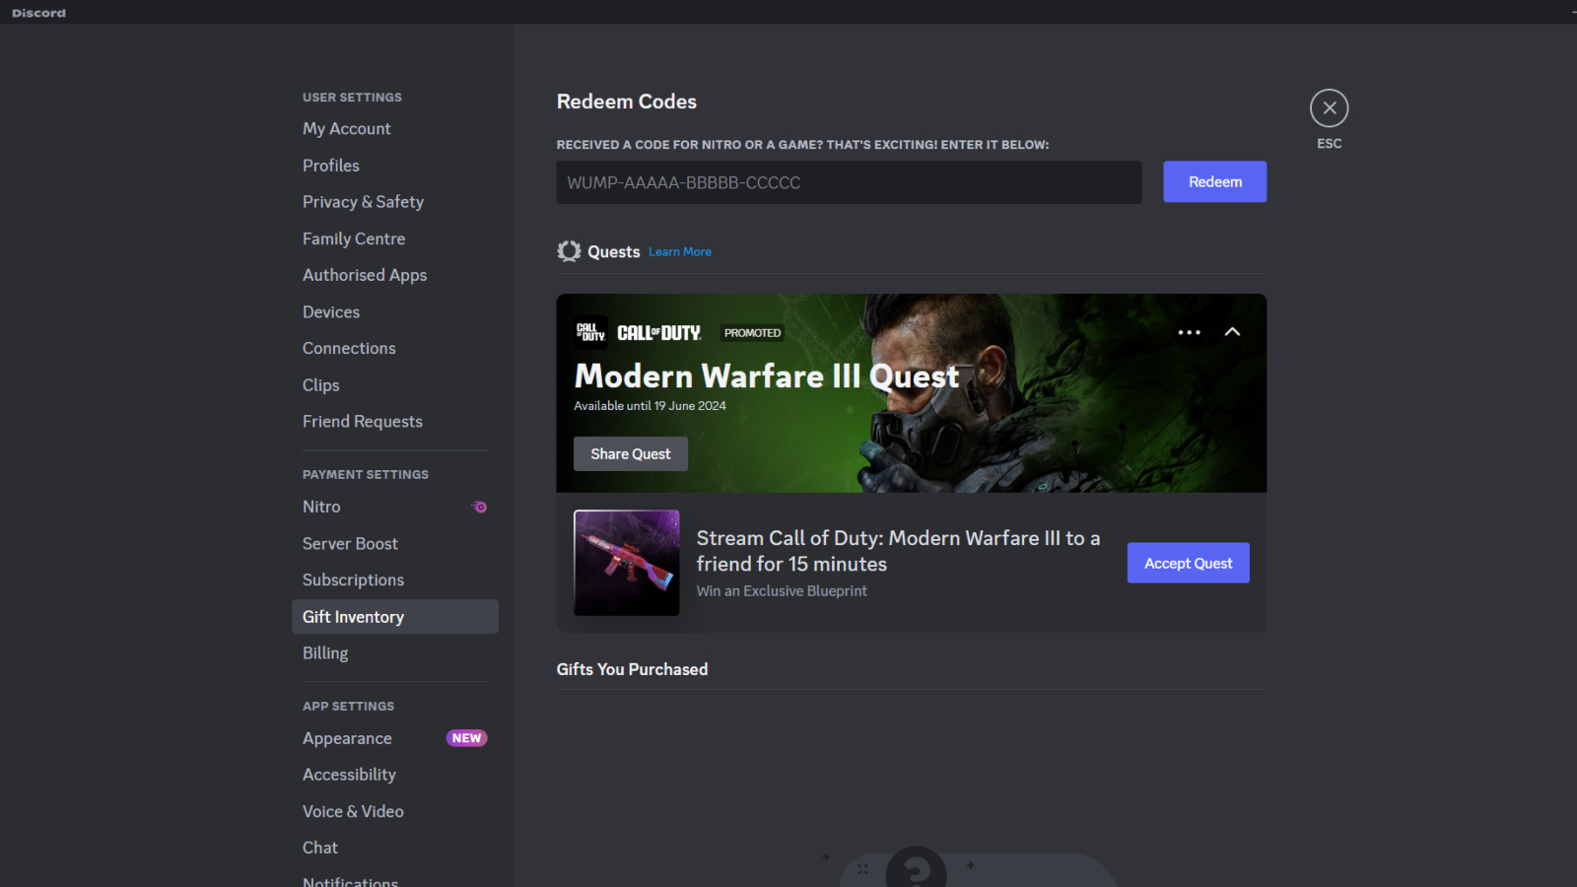The height and width of the screenshot is (887, 1577).
Task: Open the Privacy & Safety settings
Action: (363, 201)
